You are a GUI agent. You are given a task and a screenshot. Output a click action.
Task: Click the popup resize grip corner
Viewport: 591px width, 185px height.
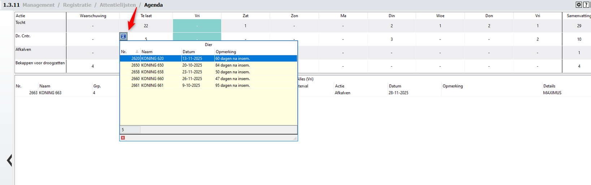tap(295, 138)
